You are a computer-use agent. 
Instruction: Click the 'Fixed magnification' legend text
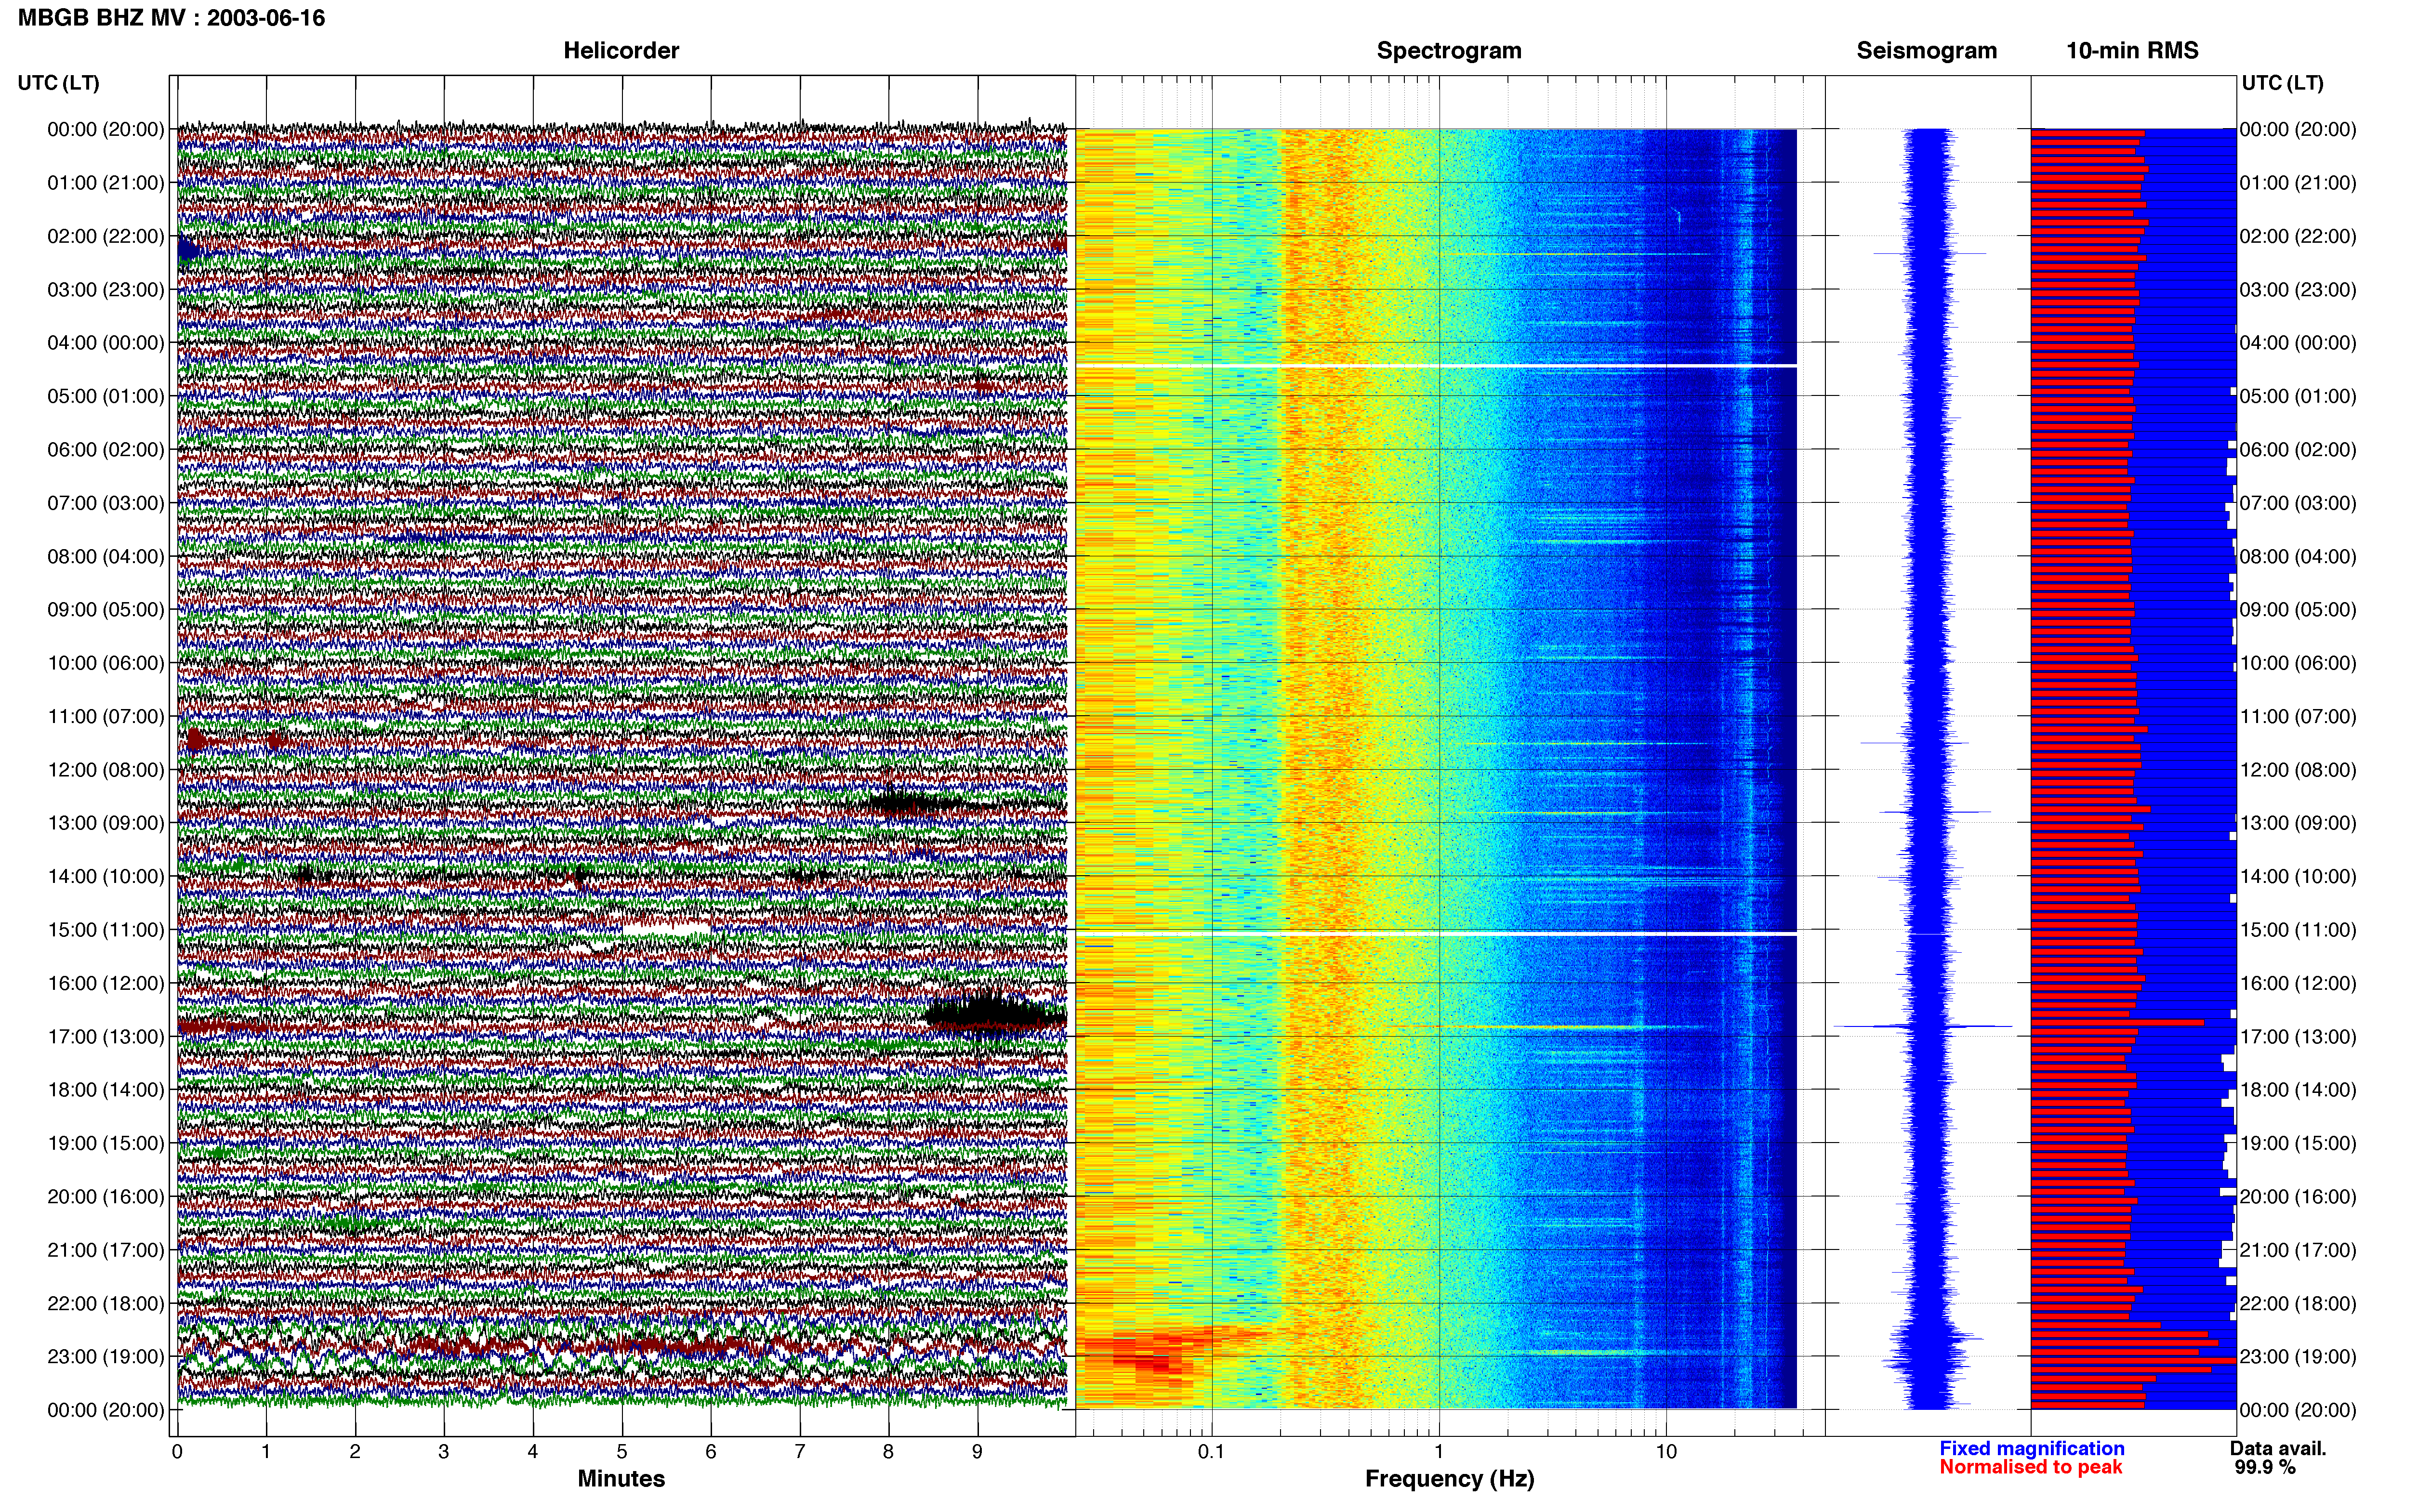click(x=2032, y=1448)
